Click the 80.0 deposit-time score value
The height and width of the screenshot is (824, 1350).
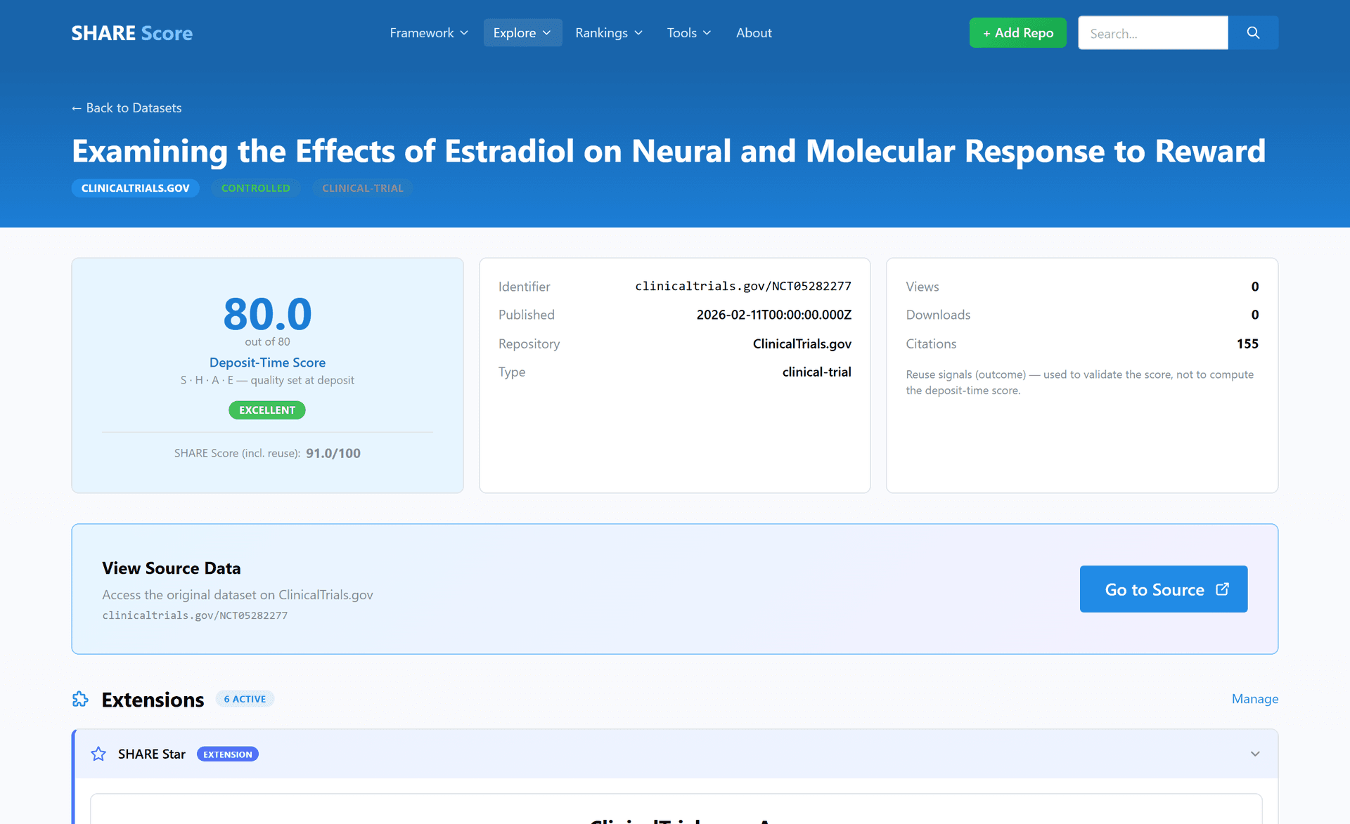point(267,313)
